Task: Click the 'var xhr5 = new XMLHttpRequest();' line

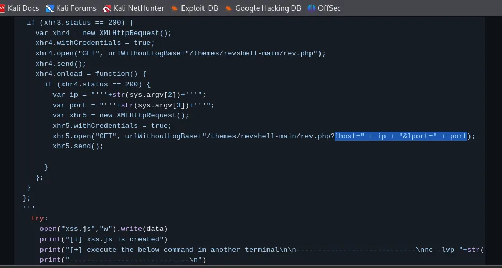Action: 121,115
